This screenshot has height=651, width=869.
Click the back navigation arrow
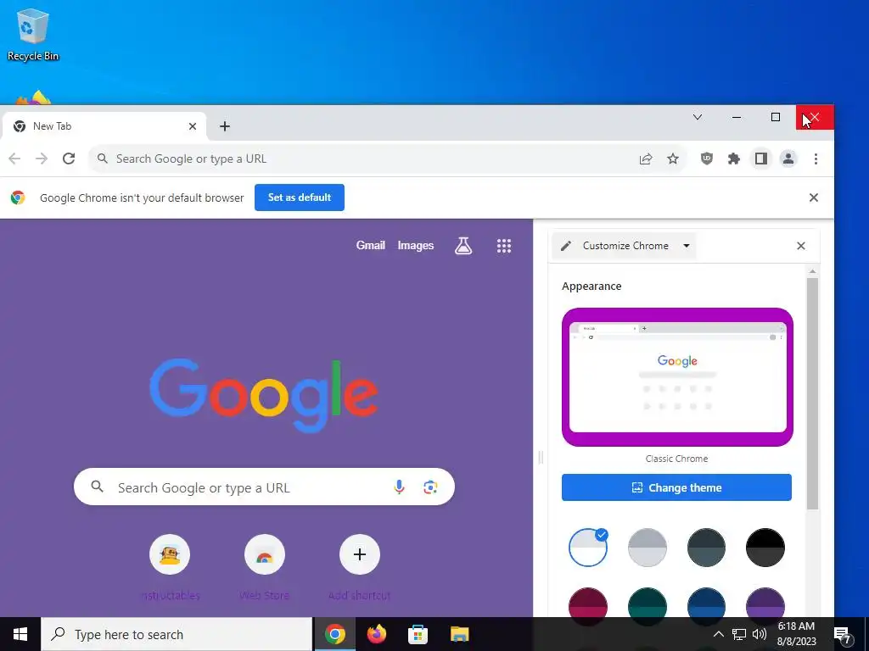point(14,159)
